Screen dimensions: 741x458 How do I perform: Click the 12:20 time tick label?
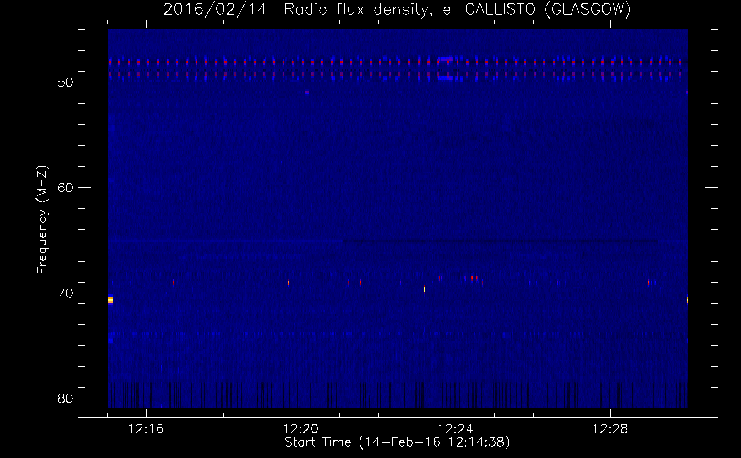(x=301, y=429)
